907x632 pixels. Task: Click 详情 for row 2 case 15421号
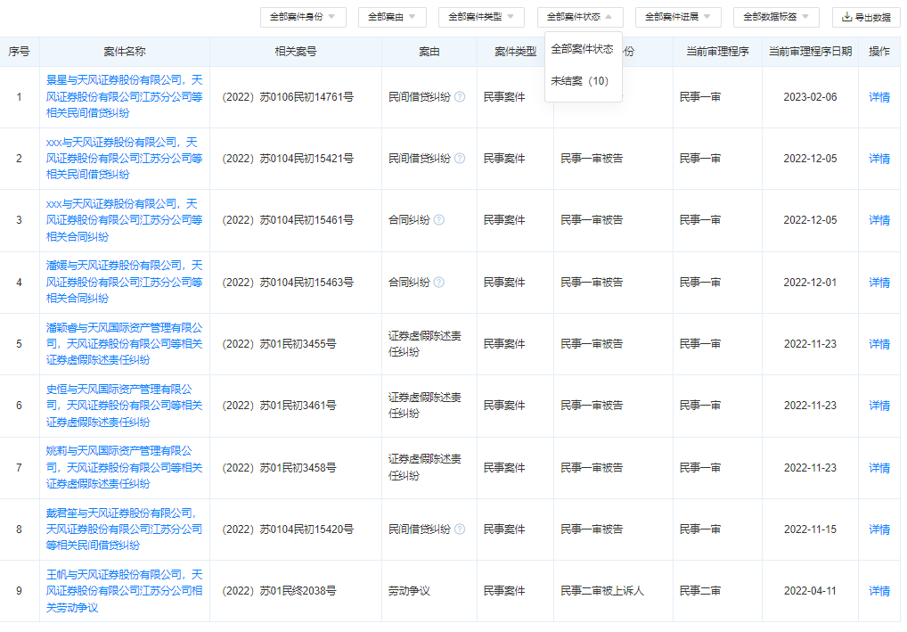click(879, 159)
